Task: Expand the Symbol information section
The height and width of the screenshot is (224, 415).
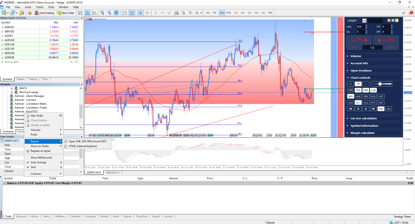Action: 374,126
